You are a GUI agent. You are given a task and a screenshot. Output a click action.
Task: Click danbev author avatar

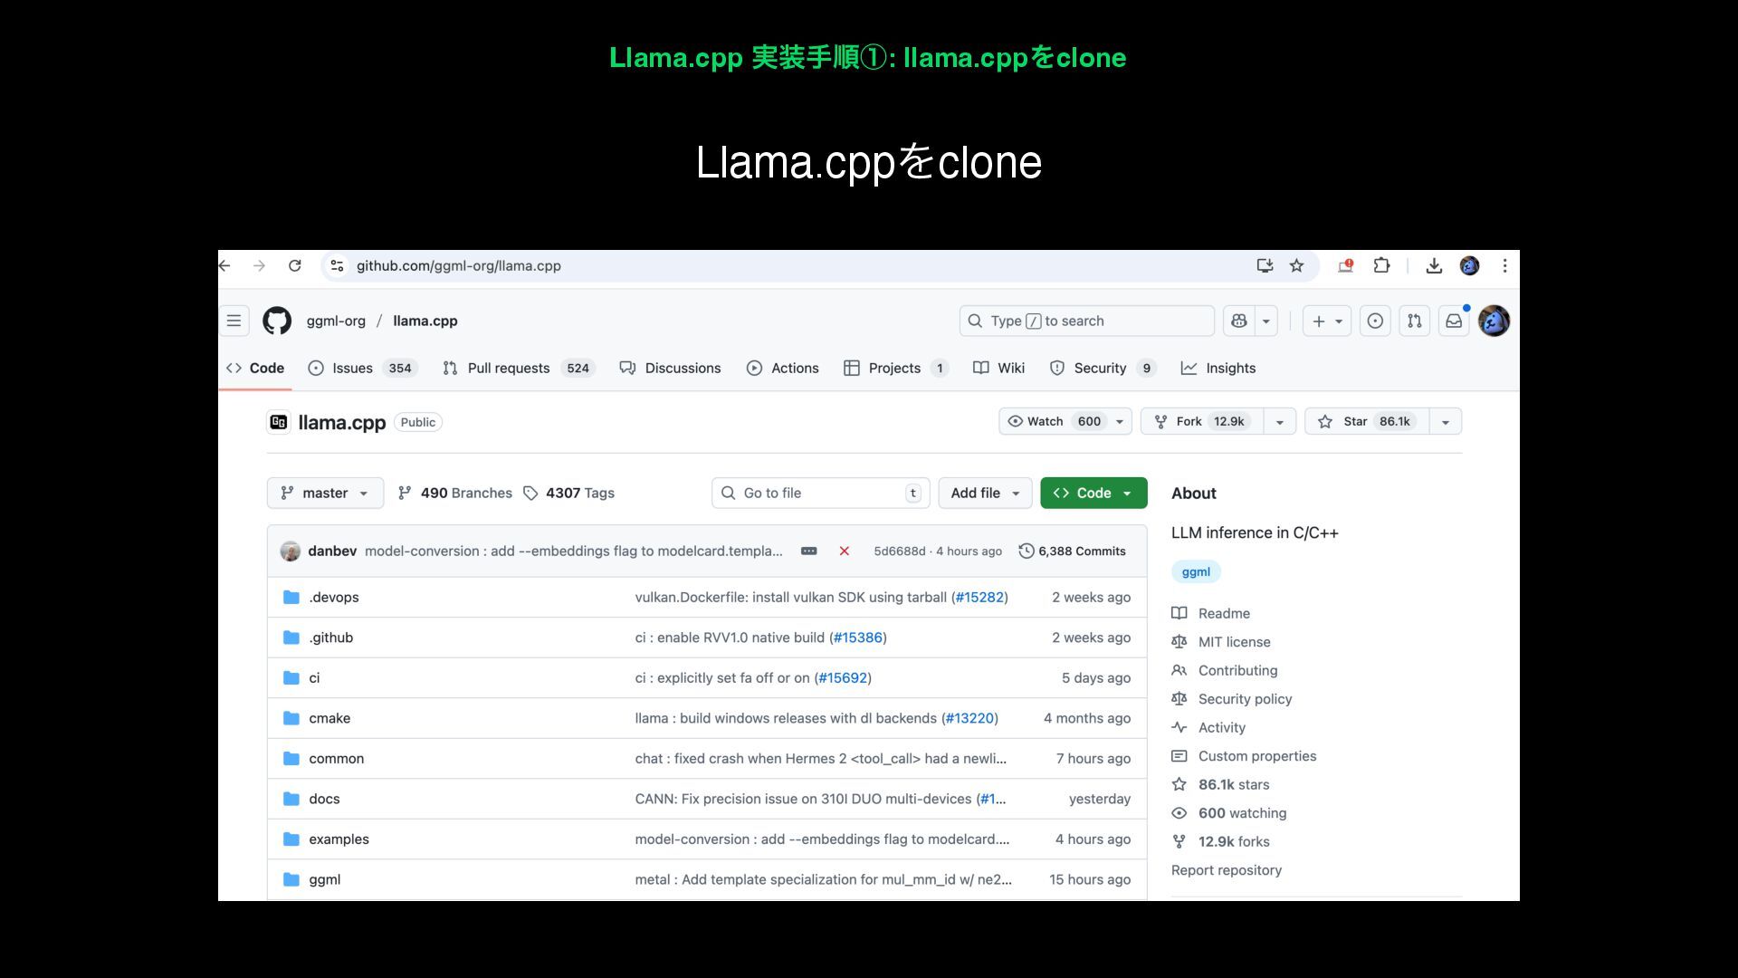tap(291, 551)
